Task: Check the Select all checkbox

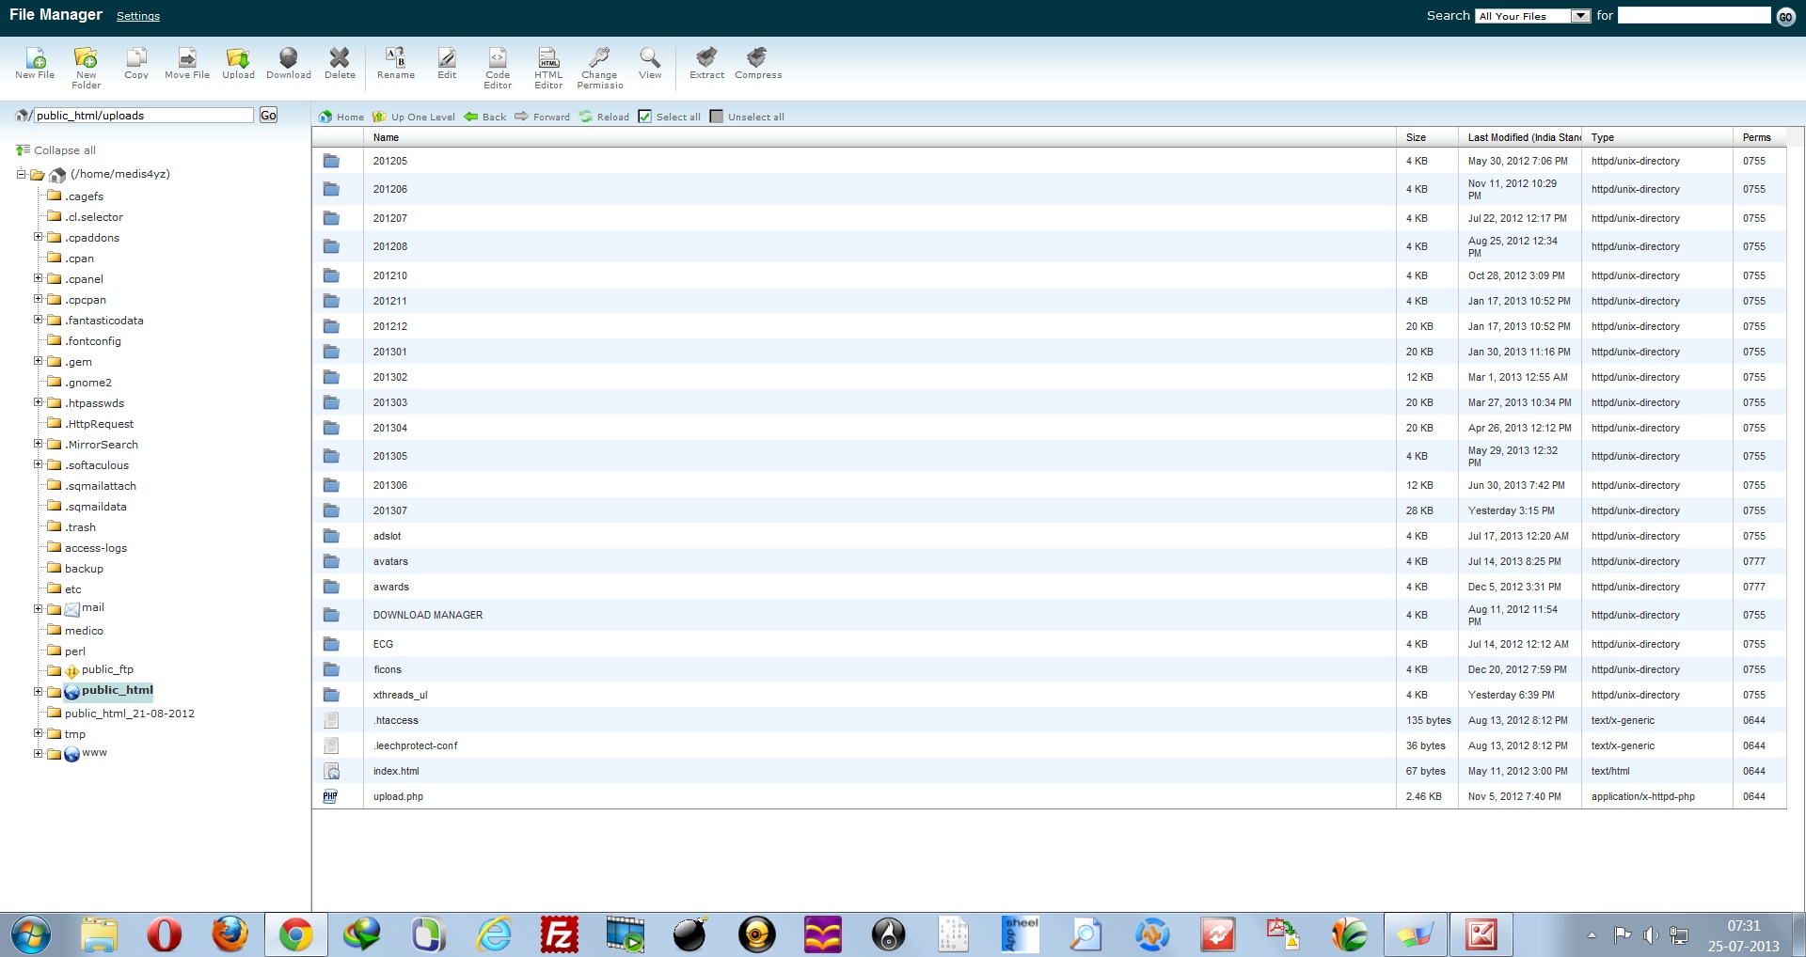Action: coord(645,117)
